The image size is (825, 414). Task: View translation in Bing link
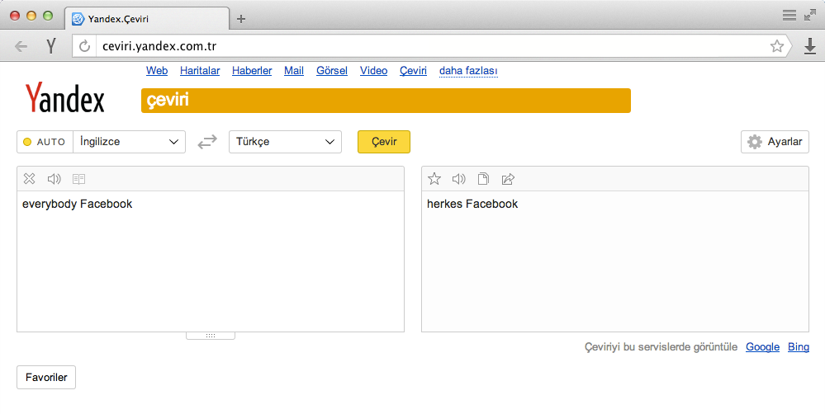tap(799, 346)
